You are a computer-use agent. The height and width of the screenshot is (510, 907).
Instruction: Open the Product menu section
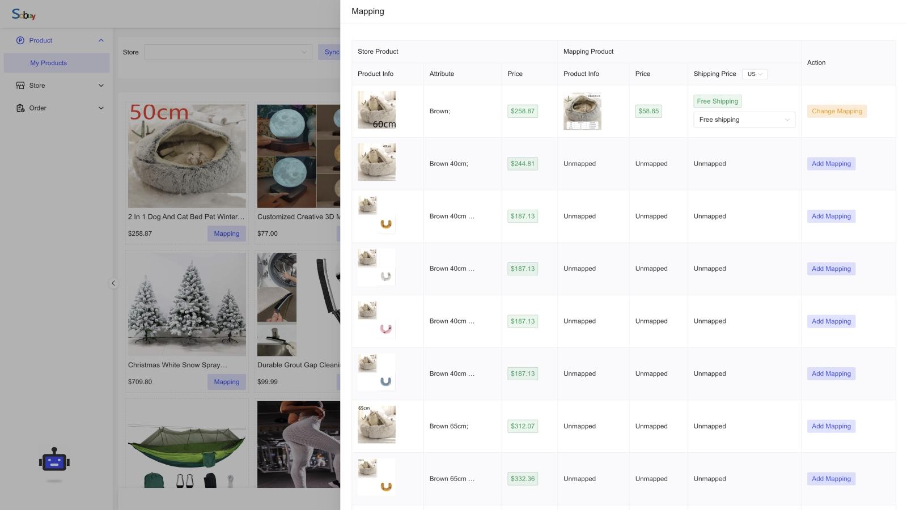point(57,40)
